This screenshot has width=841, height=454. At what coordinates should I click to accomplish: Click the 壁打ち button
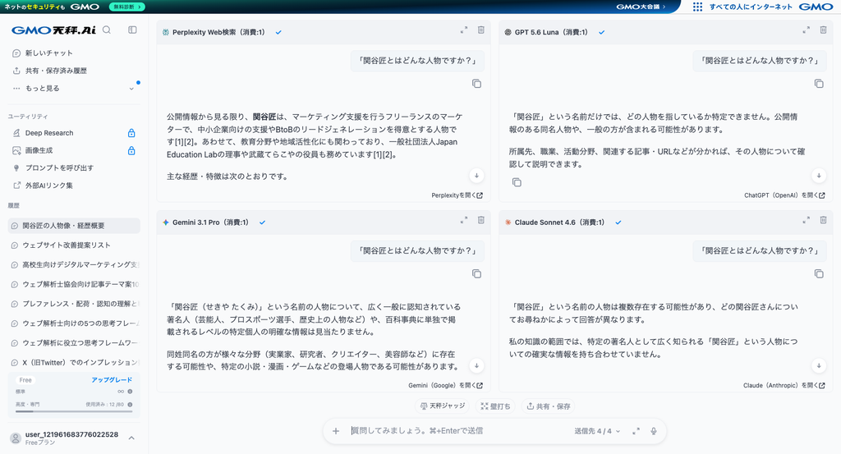495,406
